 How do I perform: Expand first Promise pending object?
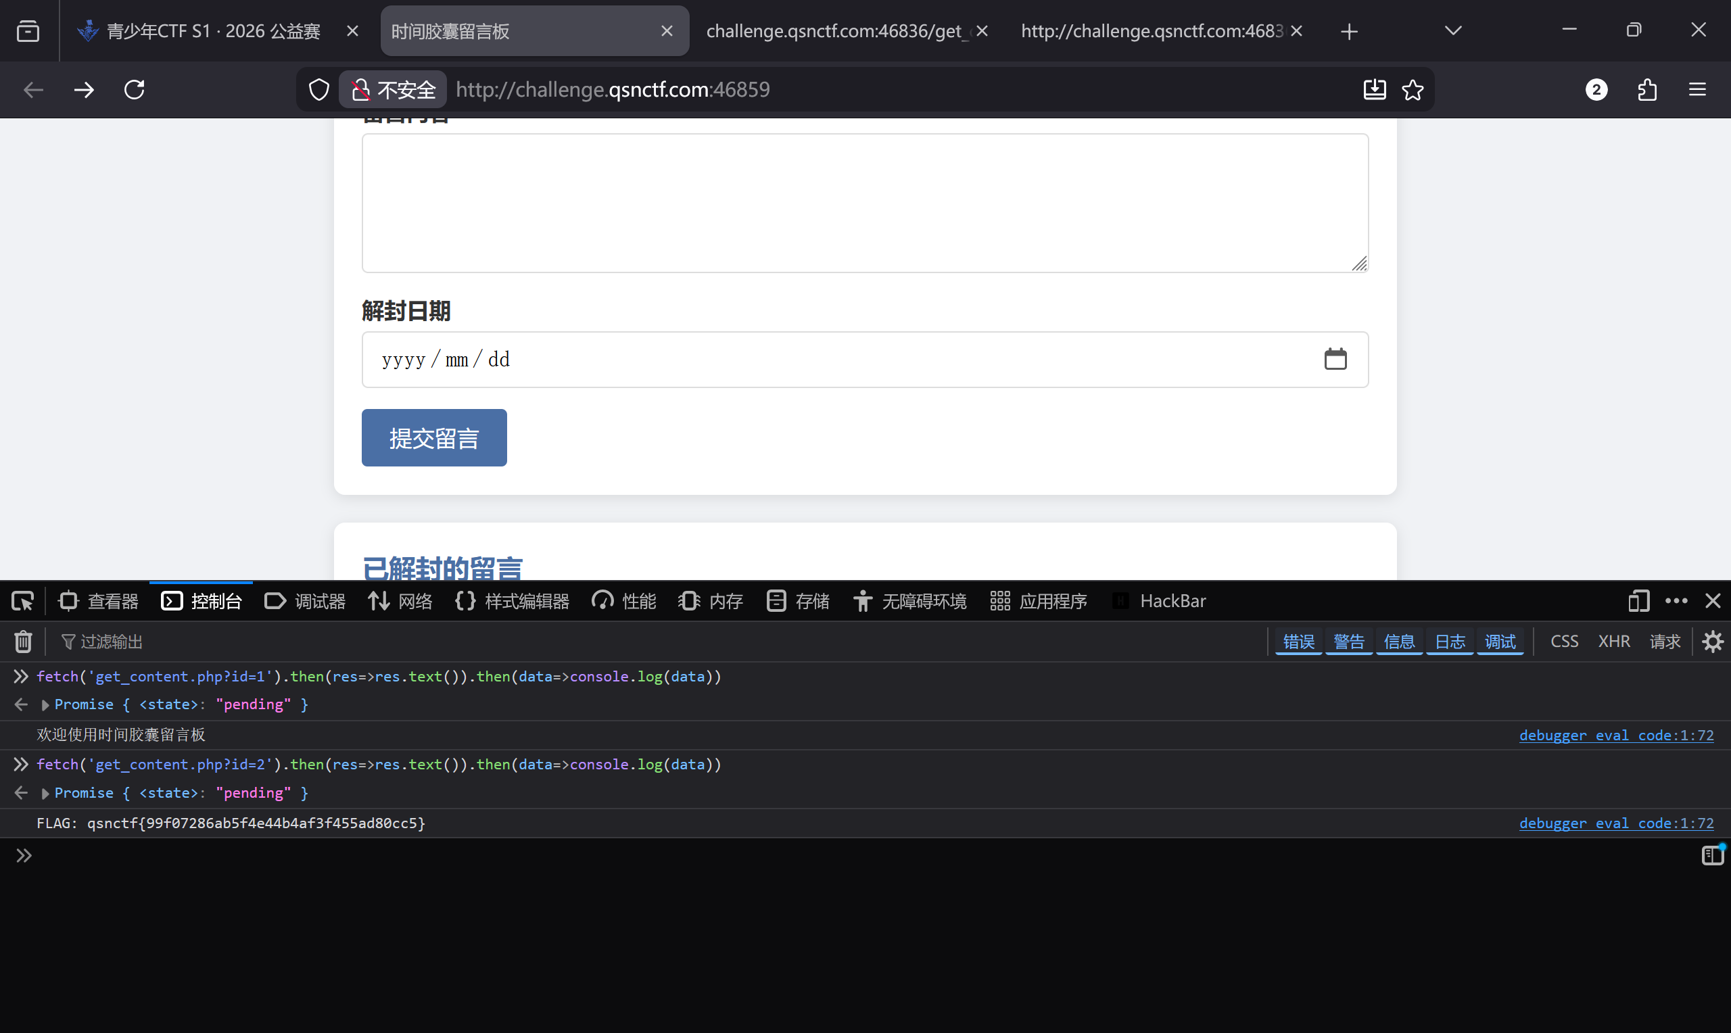click(45, 705)
